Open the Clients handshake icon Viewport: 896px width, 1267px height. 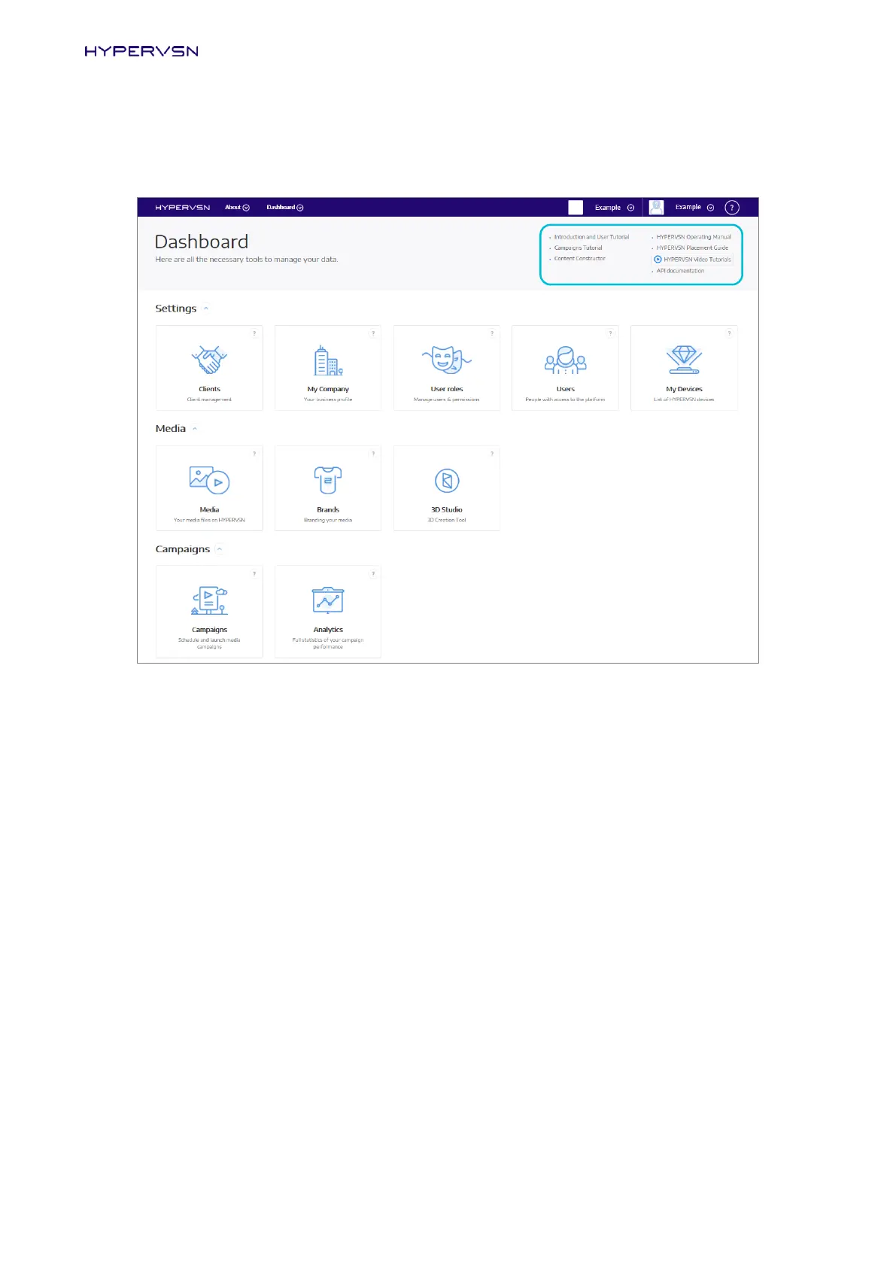(209, 360)
